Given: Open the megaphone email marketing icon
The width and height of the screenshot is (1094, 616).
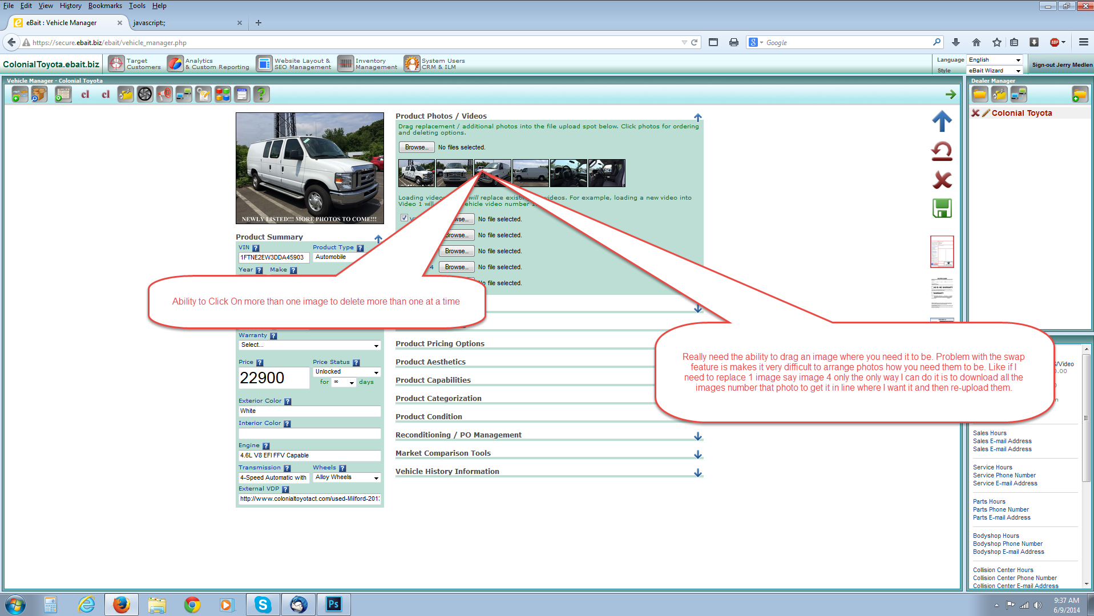Looking at the screenshot, I should click(164, 94).
